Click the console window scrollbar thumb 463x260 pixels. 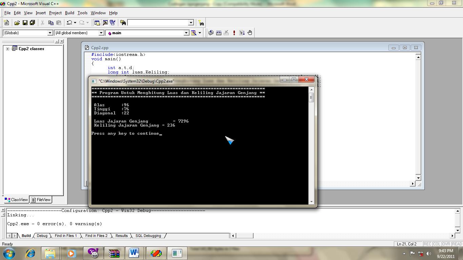pos(311,97)
